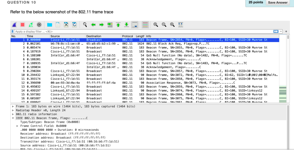Viewport: 294px width, 150px height.
Task: Click Destination address: Broadcast line
Action: pos(62,137)
